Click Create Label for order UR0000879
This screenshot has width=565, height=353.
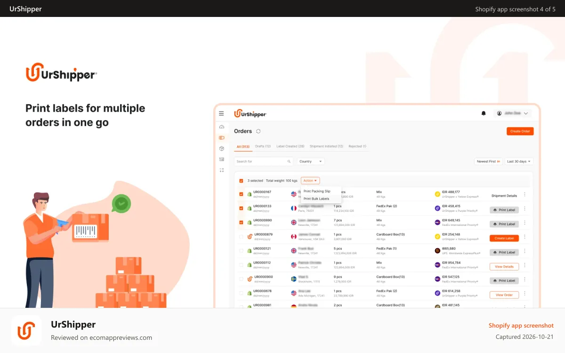(x=504, y=238)
